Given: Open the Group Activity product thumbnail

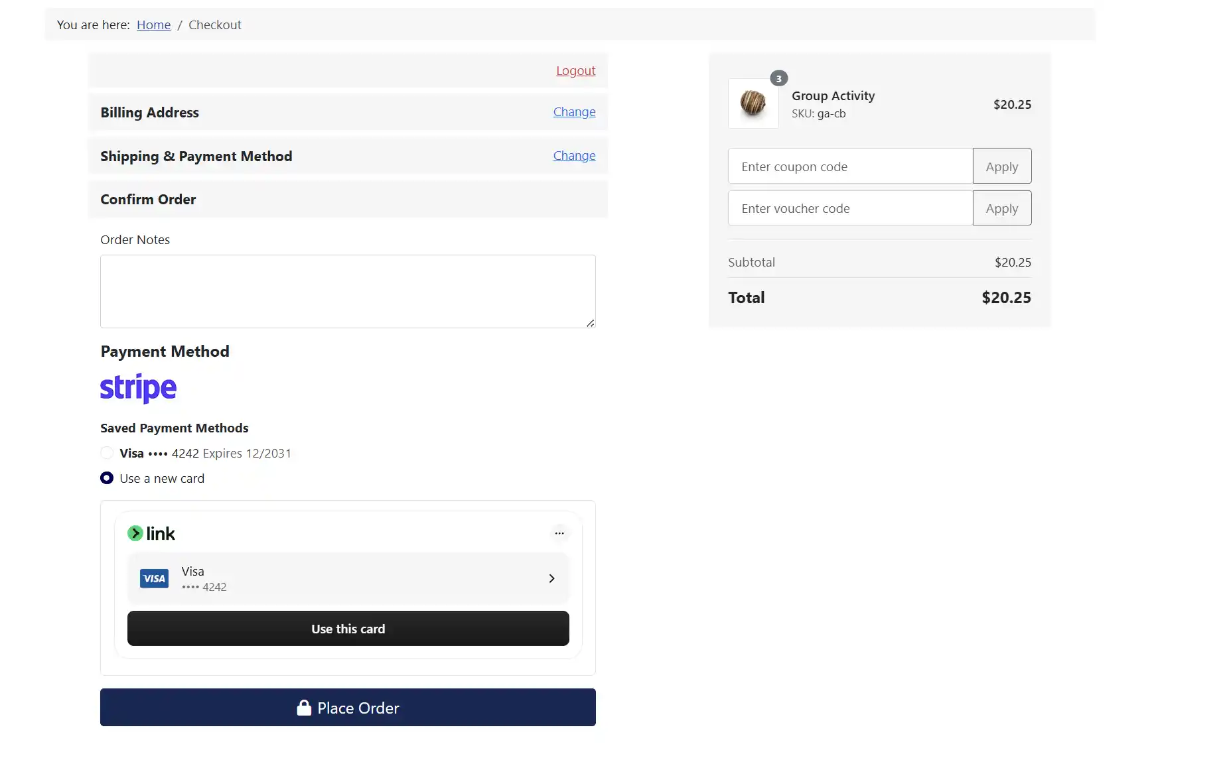Looking at the screenshot, I should tap(753, 103).
